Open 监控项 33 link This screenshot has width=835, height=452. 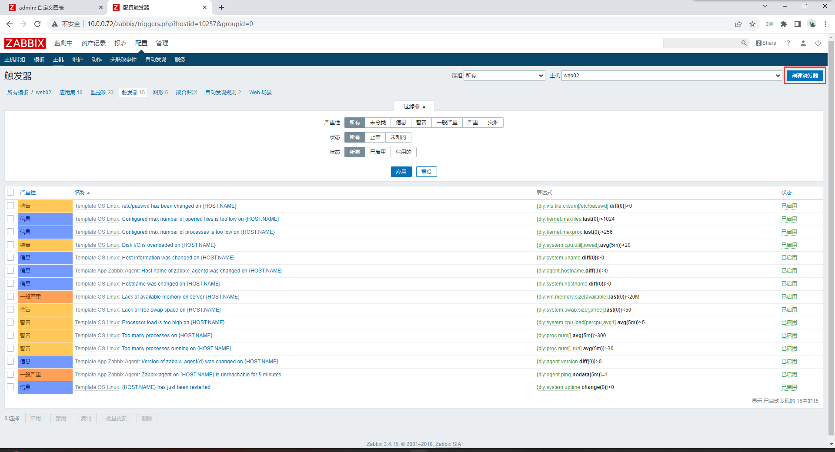pyautogui.click(x=102, y=92)
